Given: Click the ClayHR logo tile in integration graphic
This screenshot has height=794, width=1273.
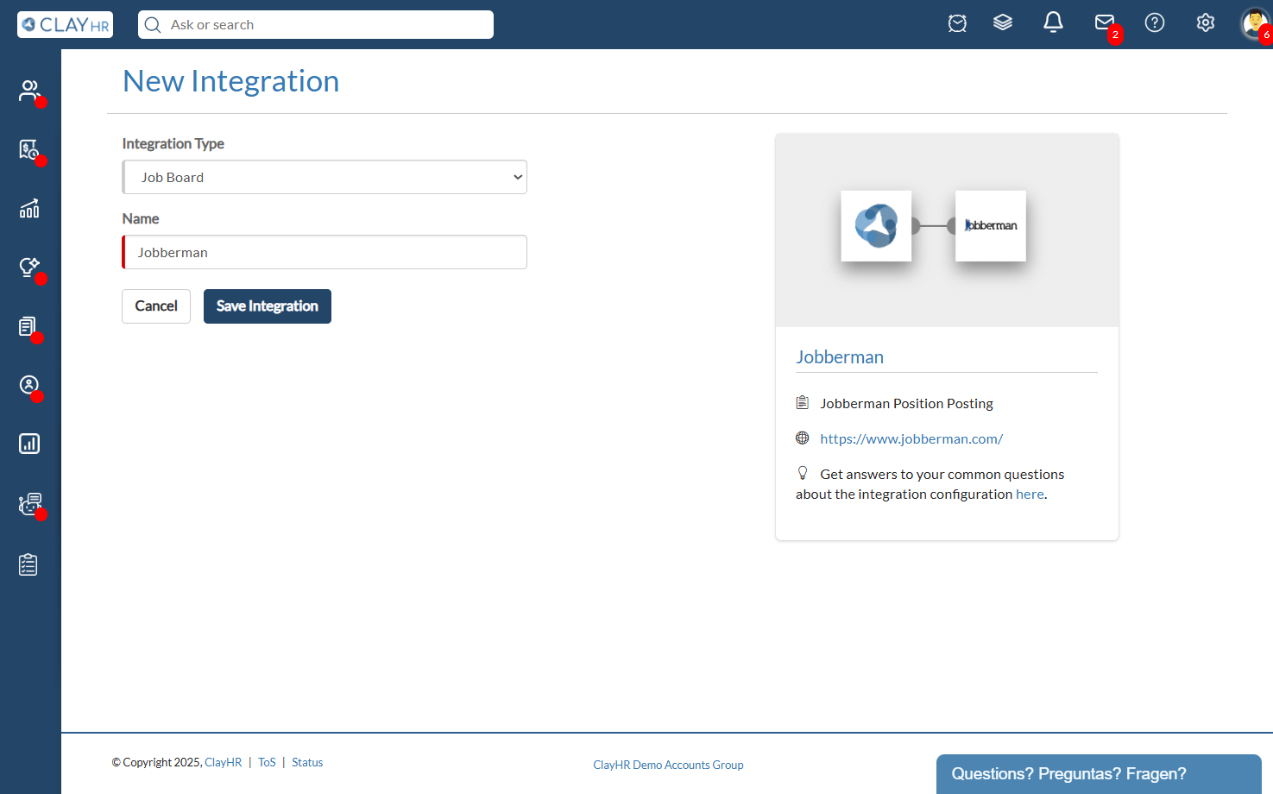Looking at the screenshot, I should pyautogui.click(x=876, y=226).
